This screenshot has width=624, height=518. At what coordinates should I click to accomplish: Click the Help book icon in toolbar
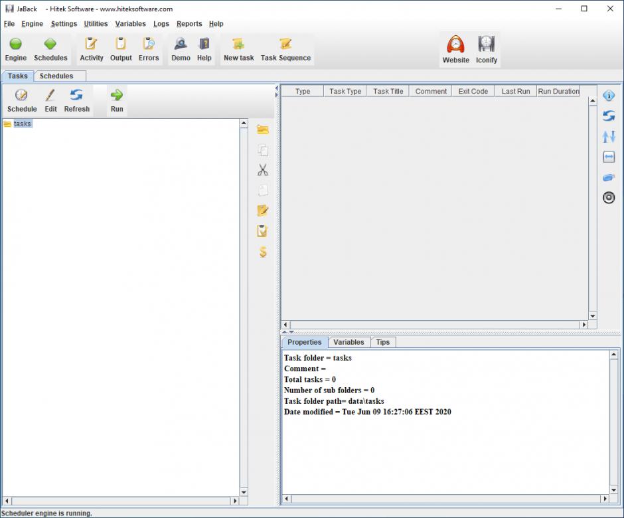coord(204,44)
